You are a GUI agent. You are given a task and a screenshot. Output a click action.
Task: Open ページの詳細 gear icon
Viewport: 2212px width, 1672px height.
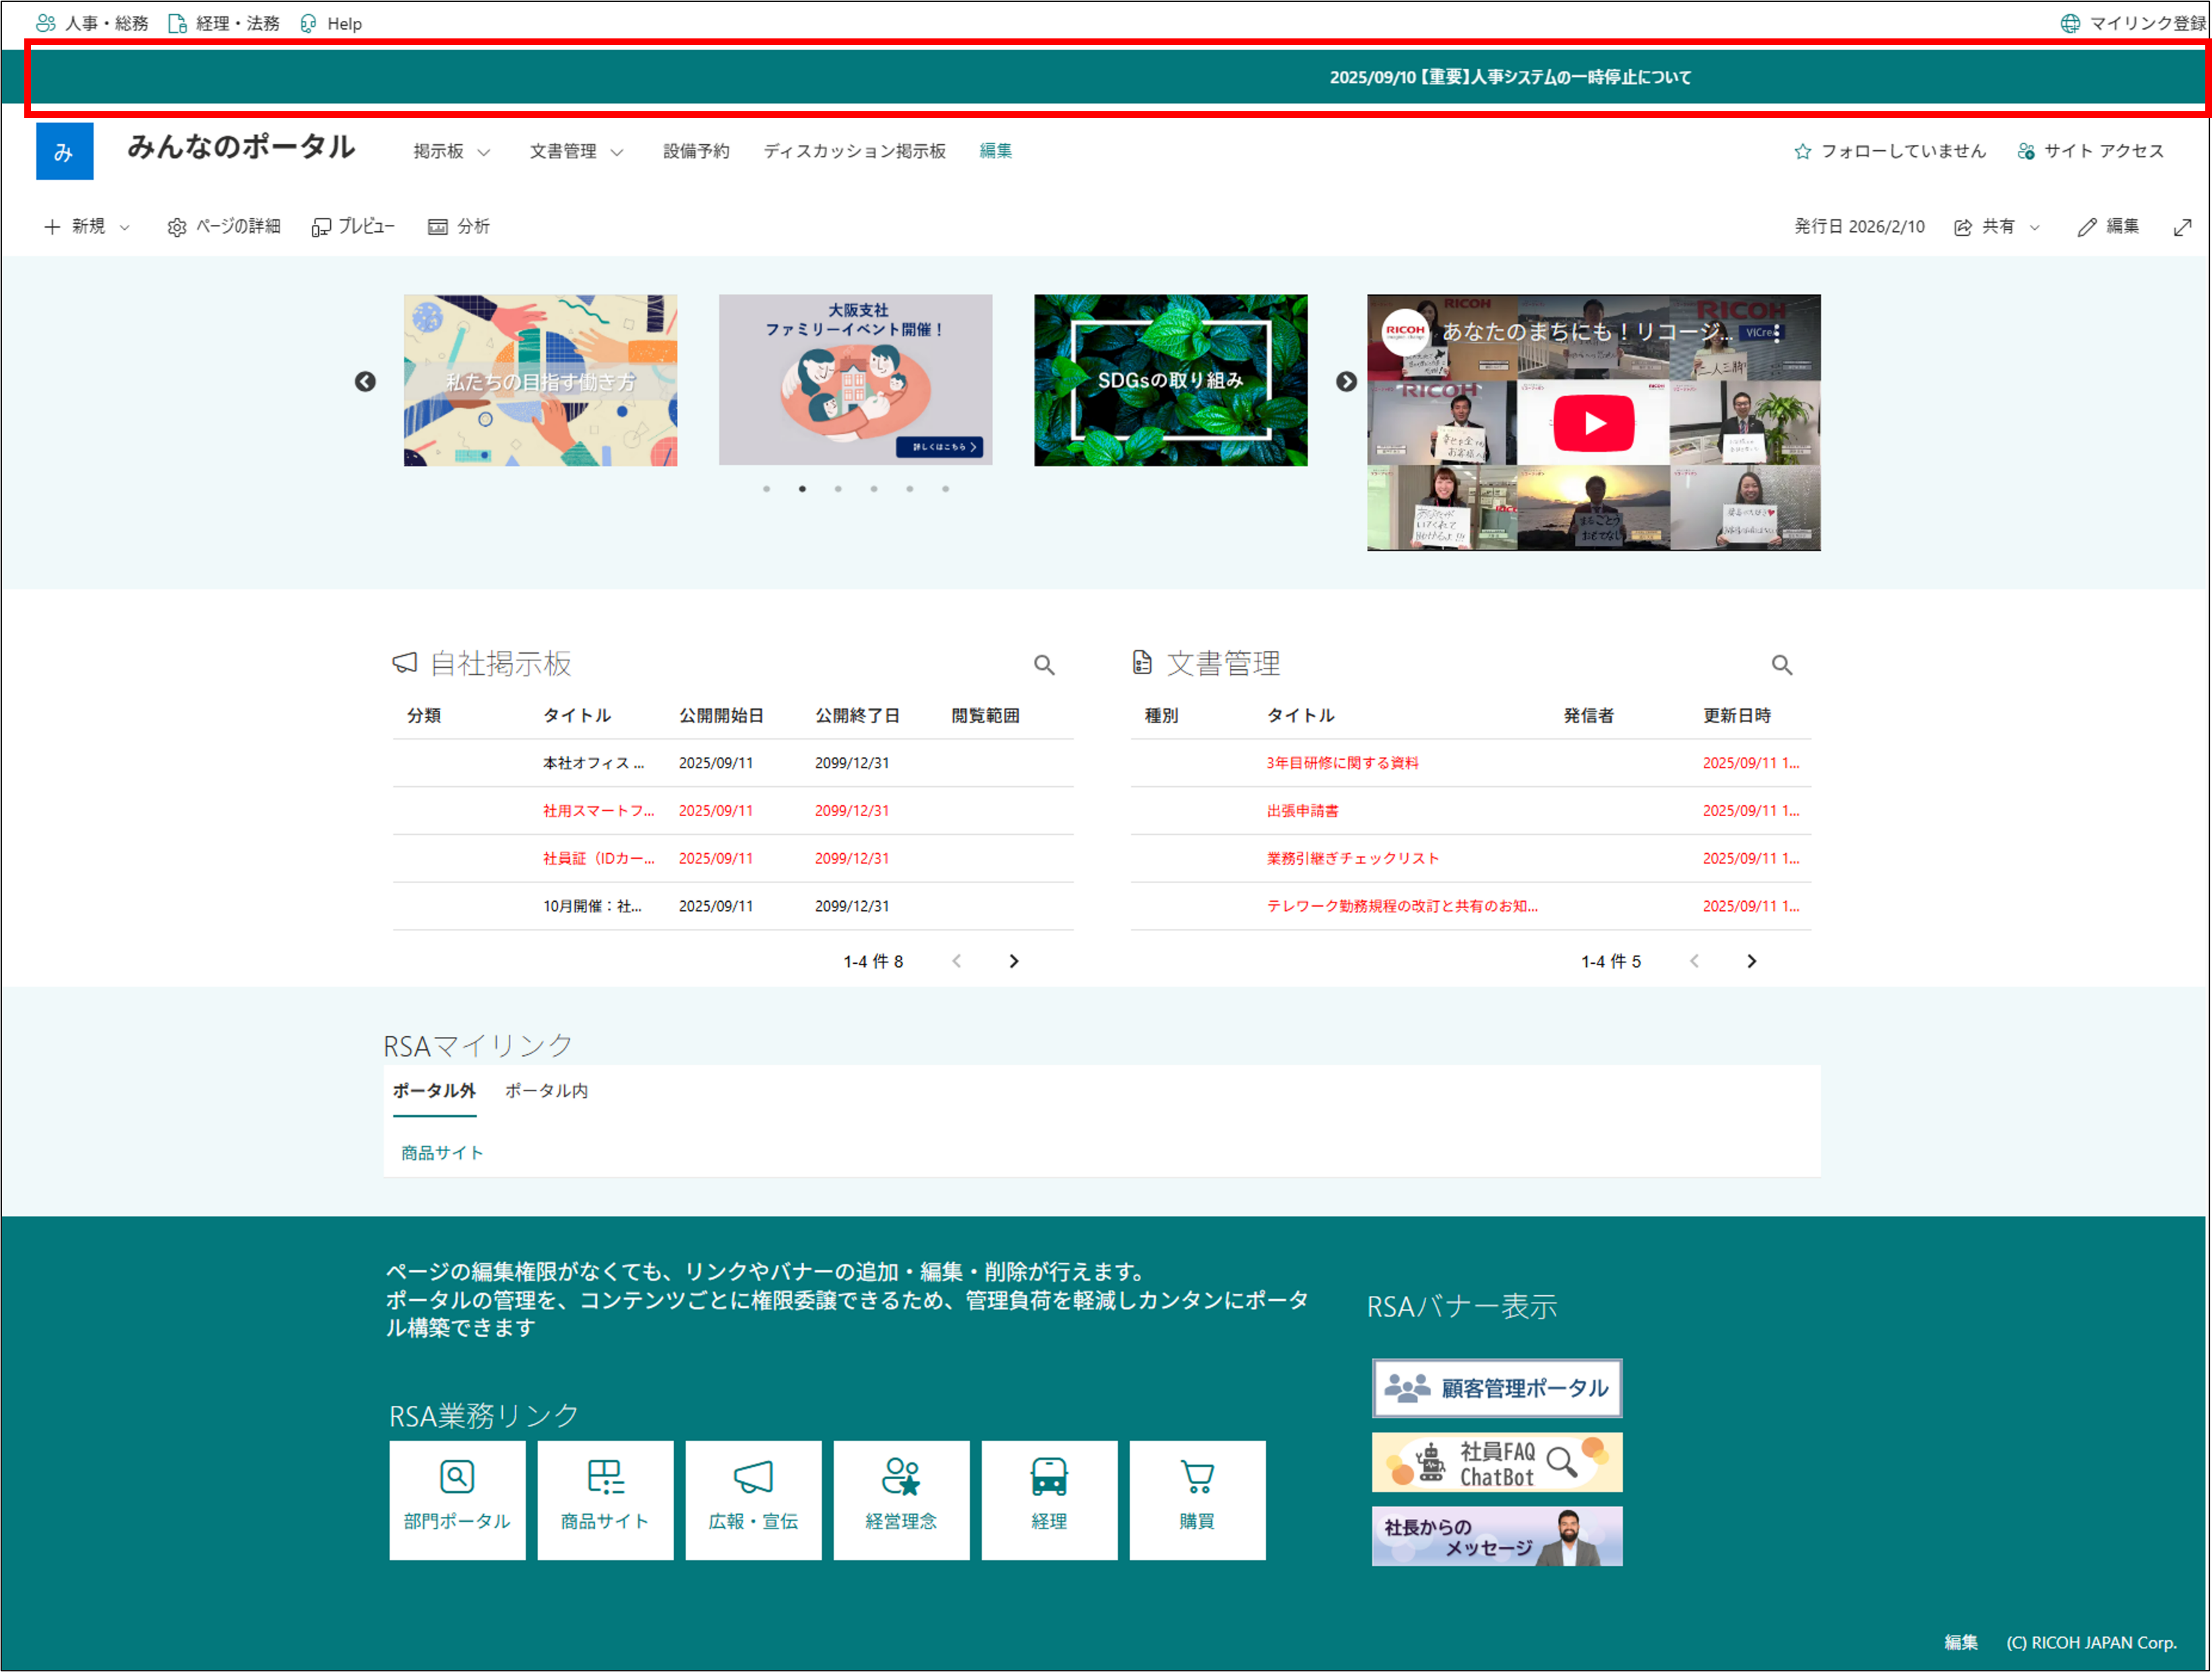pos(177,227)
